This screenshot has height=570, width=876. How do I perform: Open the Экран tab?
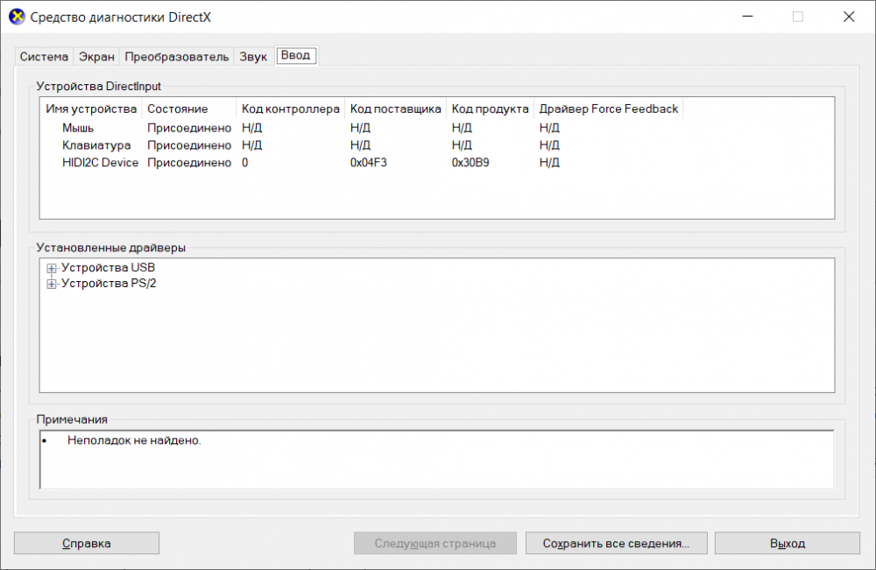click(x=96, y=56)
